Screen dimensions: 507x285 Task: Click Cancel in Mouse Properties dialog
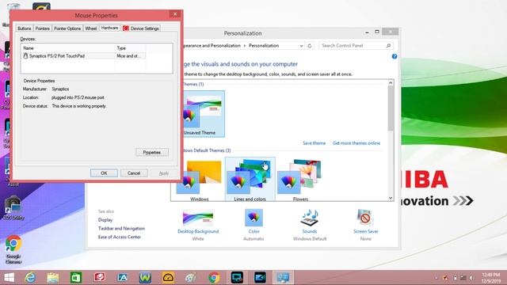pyautogui.click(x=134, y=173)
